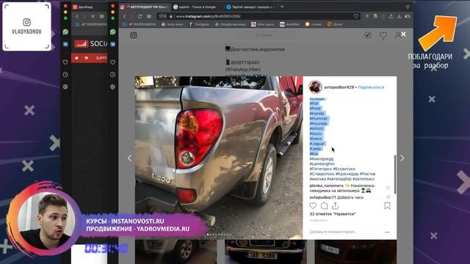Open the browser tab menu at top right
470x264 pixels.
point(408,7)
